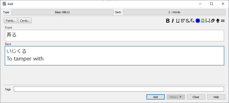Toggle italic text formatting
The height and width of the screenshot is (103, 229).
173,21
